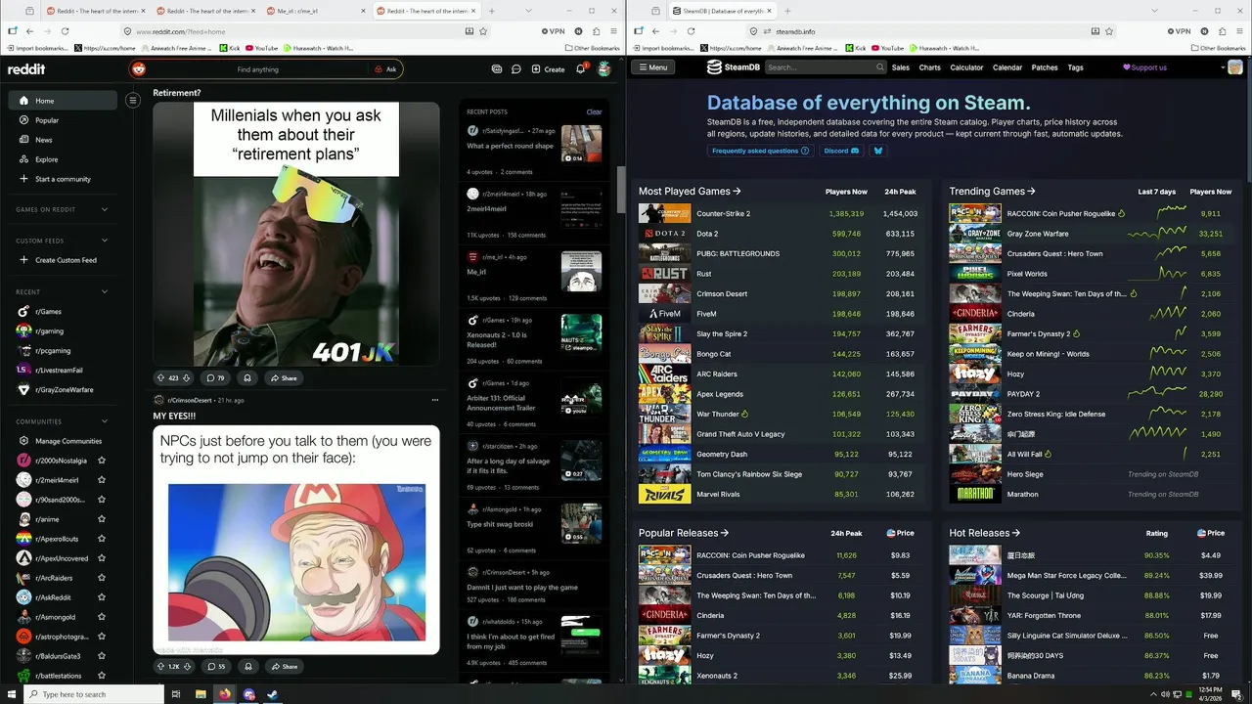
Task: Bookmark steamdb.info with star icon
Action: (1109, 31)
